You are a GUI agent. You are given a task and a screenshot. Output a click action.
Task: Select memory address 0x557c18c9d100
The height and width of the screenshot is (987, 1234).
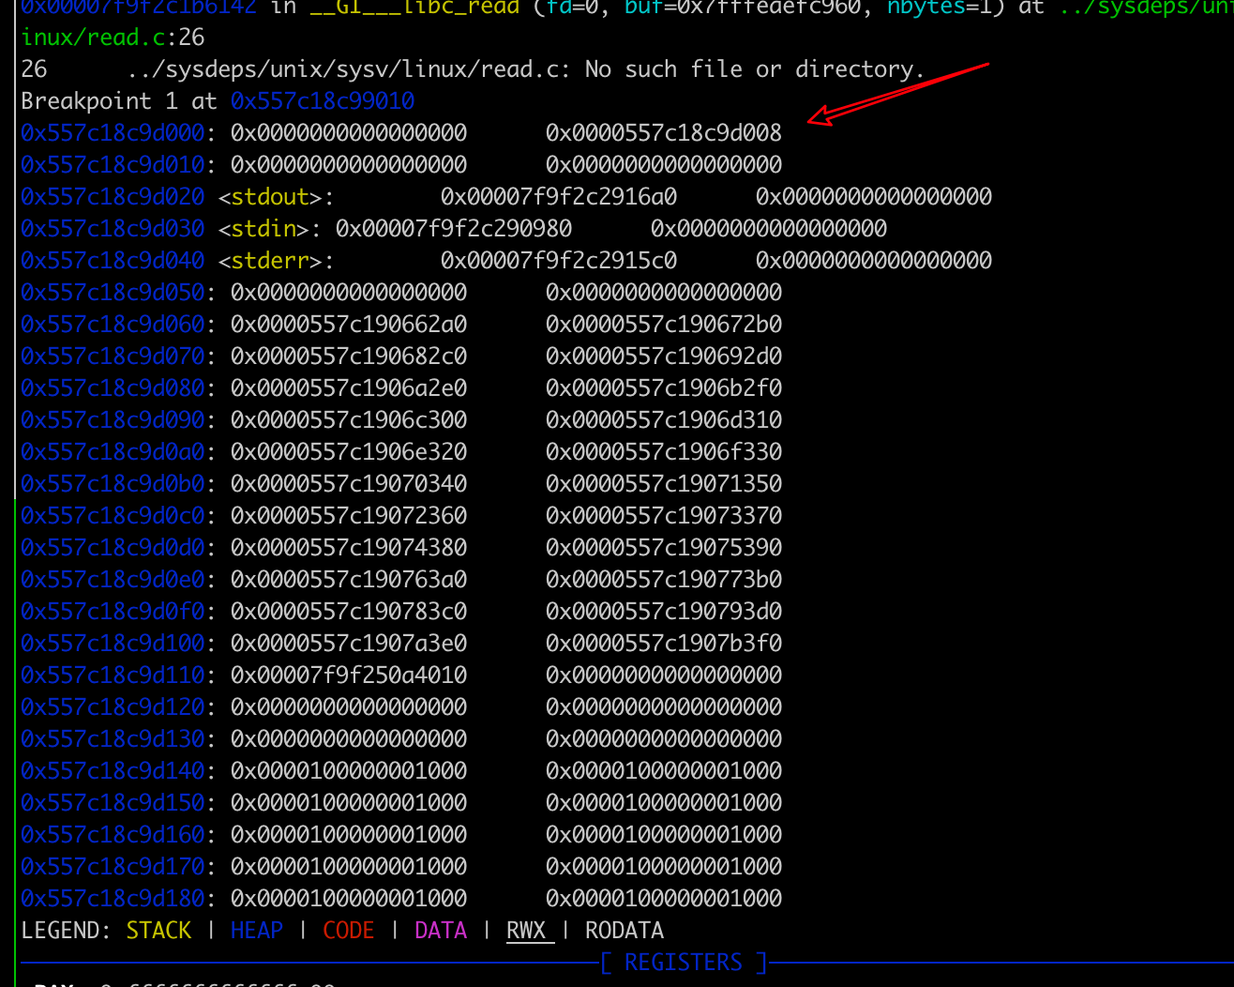click(x=113, y=644)
